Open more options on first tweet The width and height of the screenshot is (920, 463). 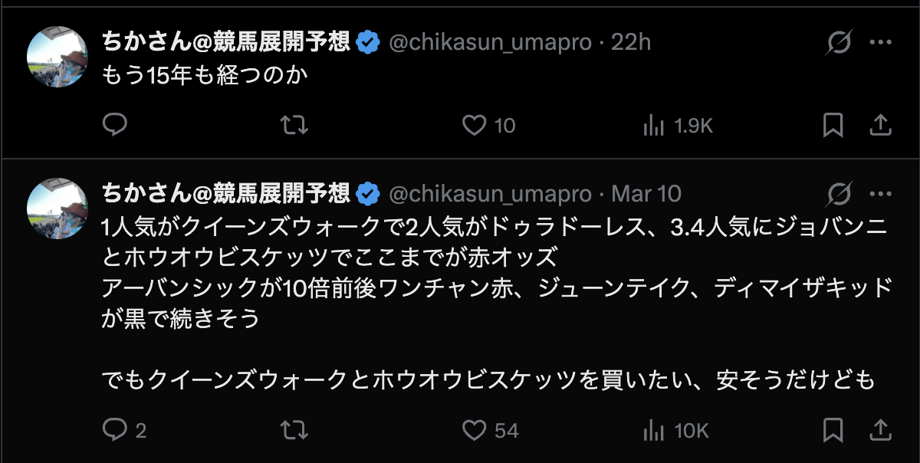(x=880, y=43)
